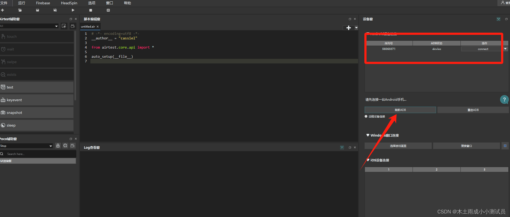Click the Poco lock inspector icon
The height and width of the screenshot is (217, 510).
[x=58, y=146]
